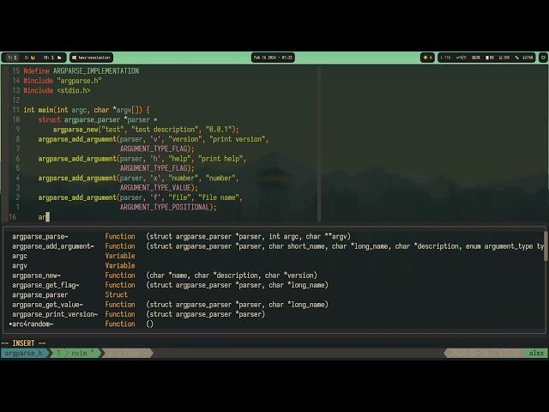Click the "print version" string
The width and height of the screenshot is (549, 412).
click(x=237, y=139)
